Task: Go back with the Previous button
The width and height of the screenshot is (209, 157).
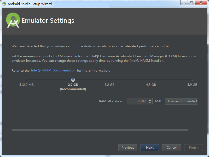Action: tap(128, 148)
